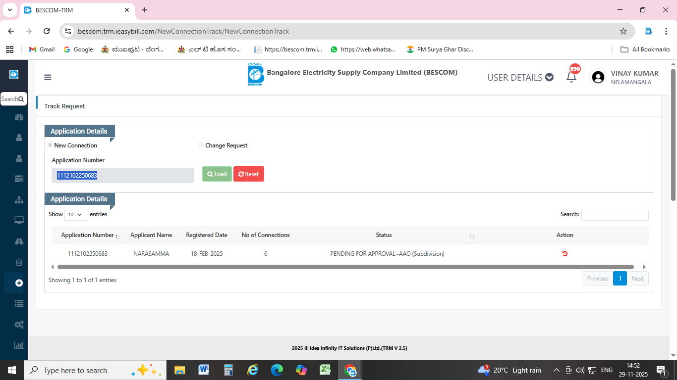This screenshot has height=380, width=677.
Task: Focus the table Search input box
Action: (x=615, y=215)
